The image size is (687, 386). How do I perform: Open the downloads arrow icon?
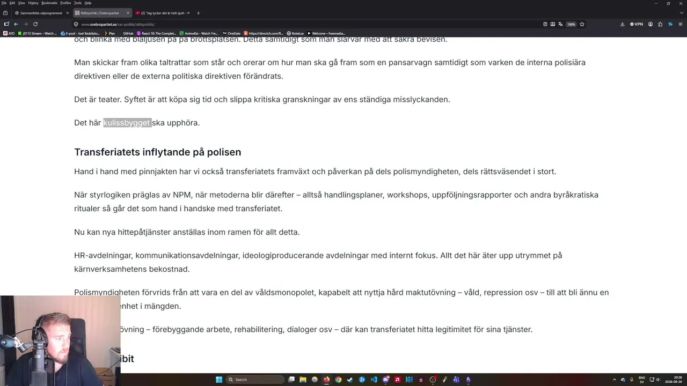tap(623, 24)
